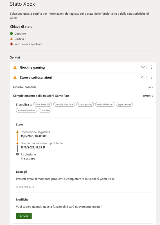Click the Interruzione importante legend label
This screenshot has width=160, height=225.
(x=28, y=44)
